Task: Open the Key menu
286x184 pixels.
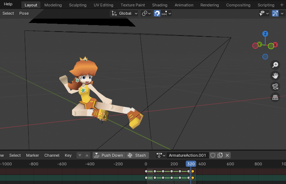Action: (x=68, y=155)
